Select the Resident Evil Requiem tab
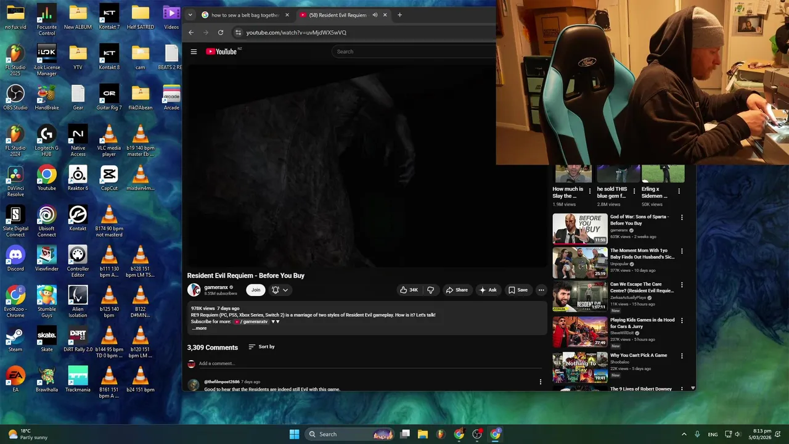Image resolution: width=789 pixels, height=444 pixels. (338, 15)
